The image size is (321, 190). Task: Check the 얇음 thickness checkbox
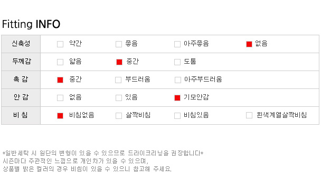point(60,62)
